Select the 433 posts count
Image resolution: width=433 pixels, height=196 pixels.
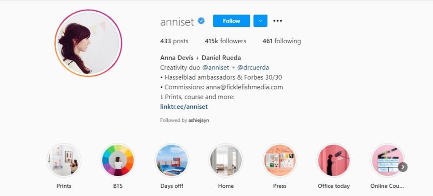174,41
